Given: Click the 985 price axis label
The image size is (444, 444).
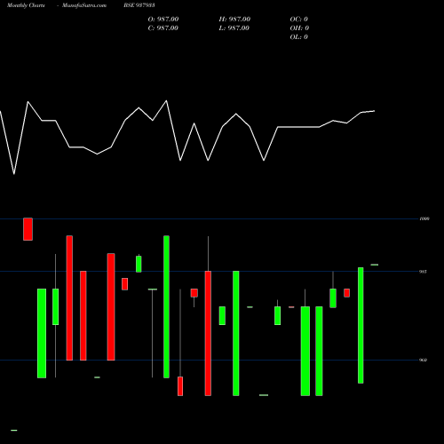Looking at the screenshot, I should [423, 271].
